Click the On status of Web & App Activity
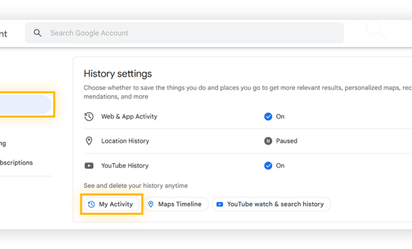412x249 pixels. [x=280, y=116]
